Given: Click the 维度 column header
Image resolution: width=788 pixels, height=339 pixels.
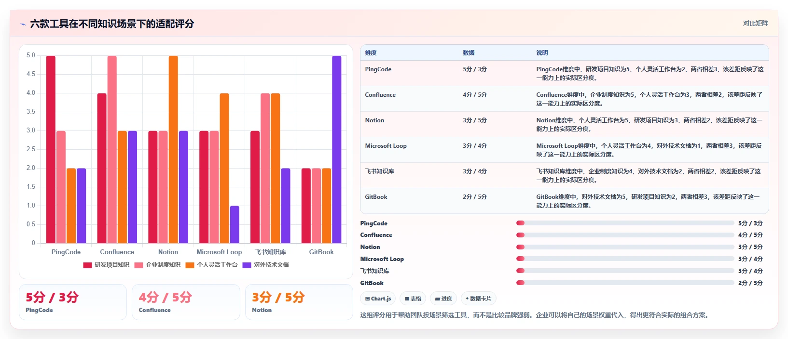Looking at the screenshot, I should tap(371, 53).
